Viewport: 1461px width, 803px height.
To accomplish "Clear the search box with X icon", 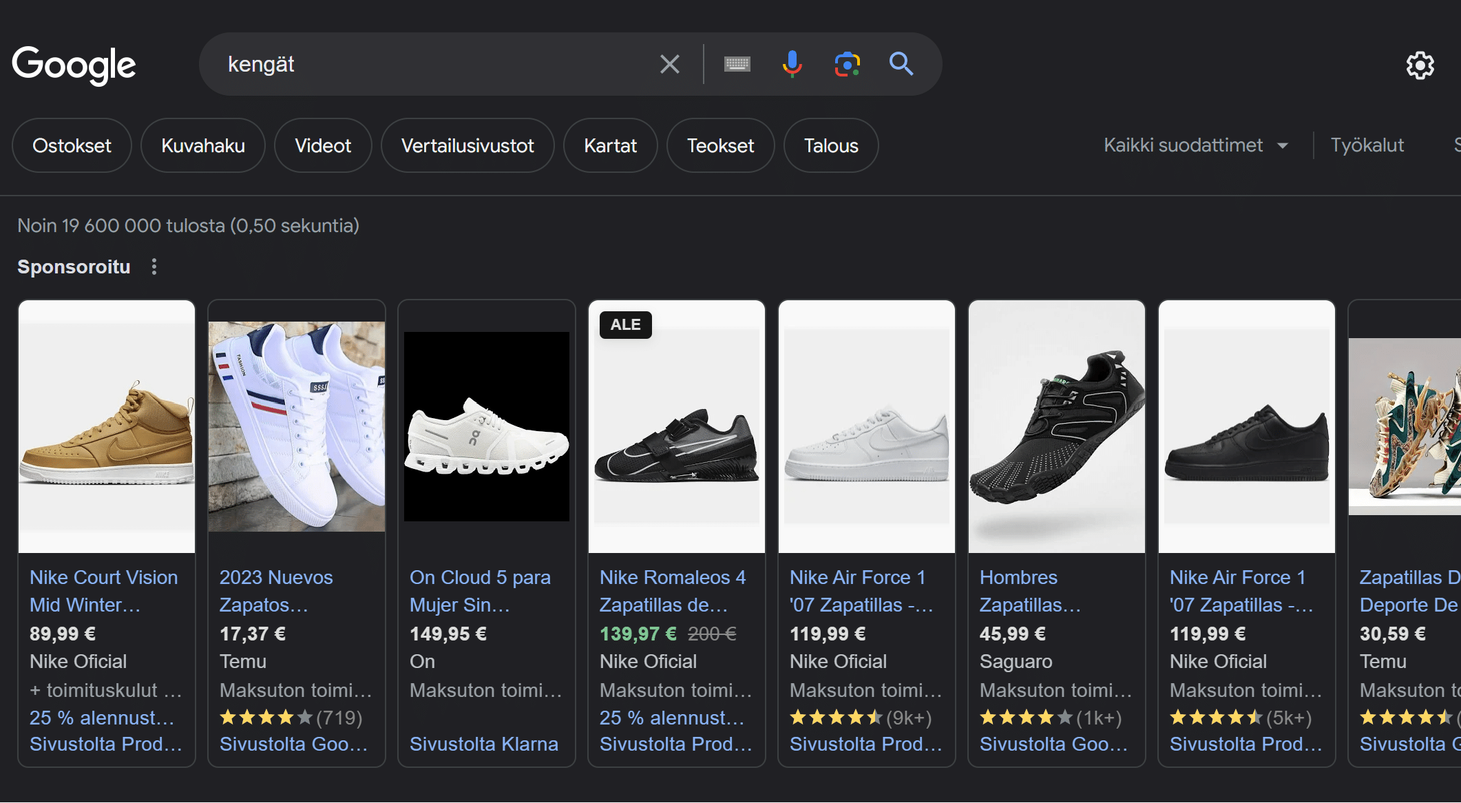I will coord(669,64).
